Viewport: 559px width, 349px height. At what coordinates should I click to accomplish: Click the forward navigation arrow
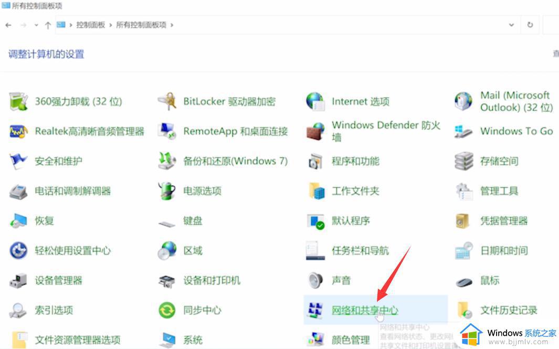pos(24,25)
